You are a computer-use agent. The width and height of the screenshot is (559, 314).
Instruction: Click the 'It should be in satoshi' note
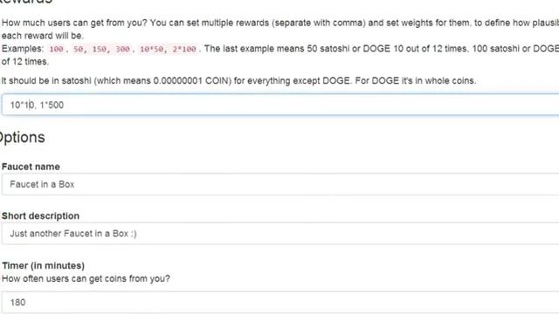(238, 80)
